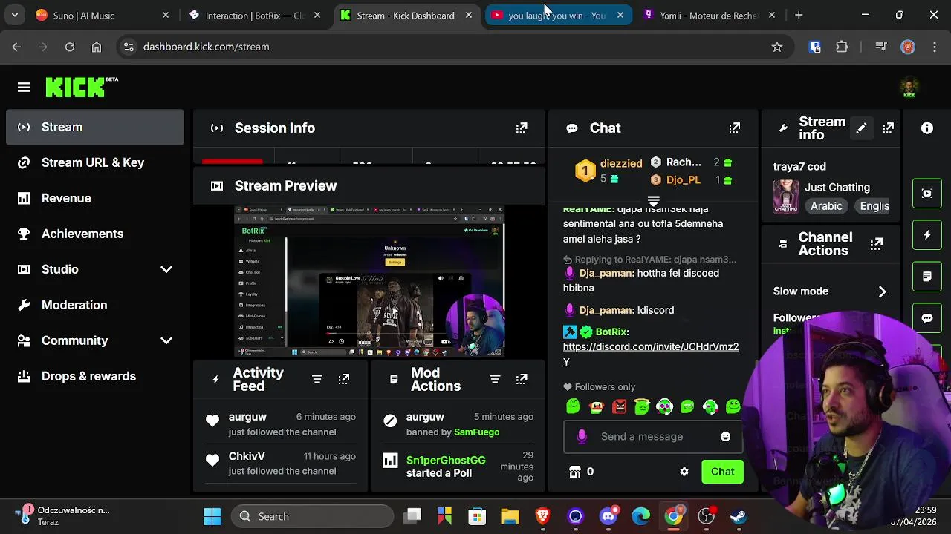Switch to the Suno AI Music tab

[x=103, y=15]
